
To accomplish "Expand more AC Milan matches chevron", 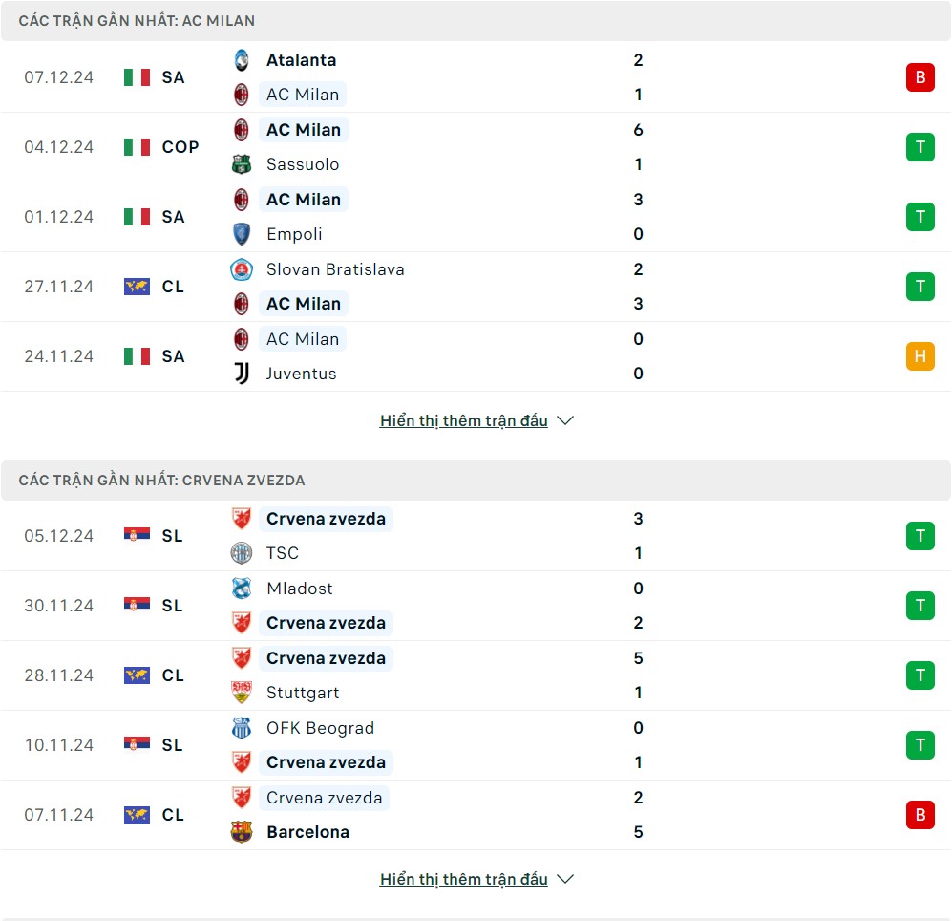I will 565,420.
